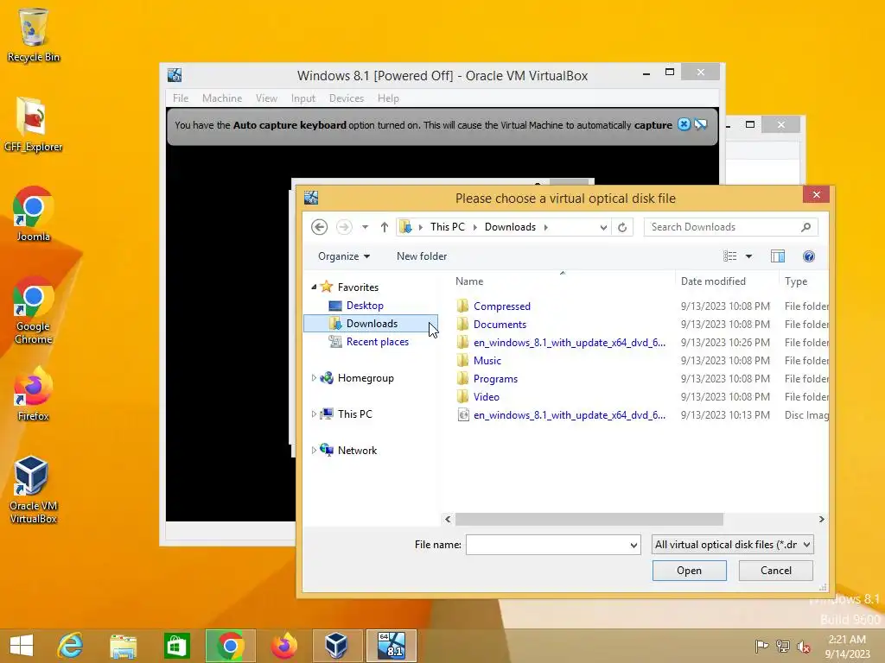Open the file type filter dropdown

[x=807, y=545]
